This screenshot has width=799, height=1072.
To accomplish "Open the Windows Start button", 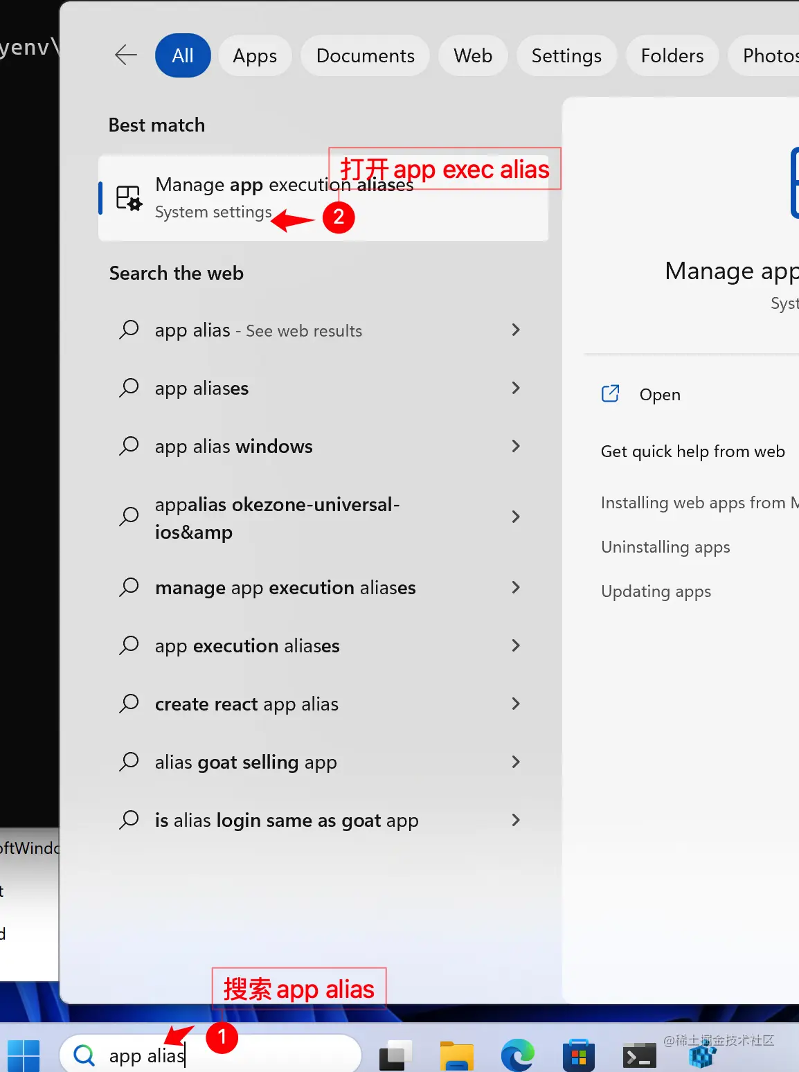I will [24, 1055].
